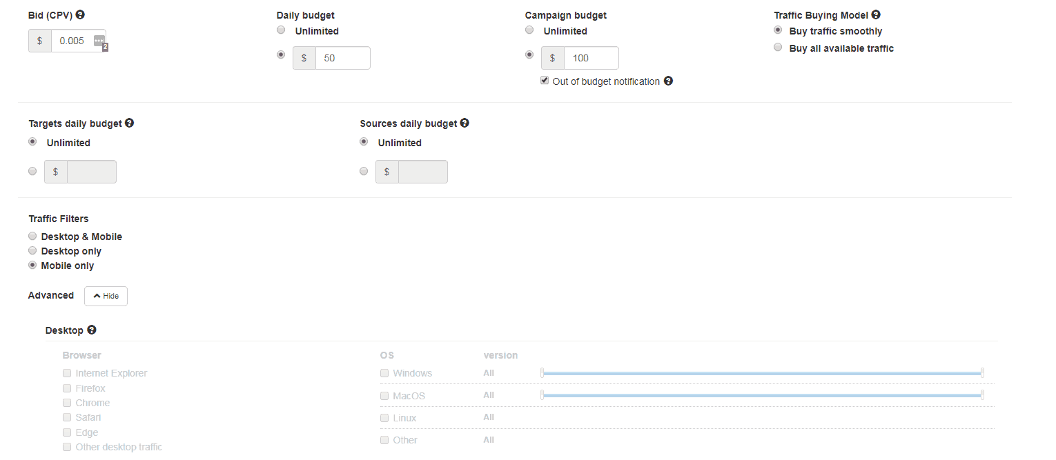The image size is (1056, 460).
Task: Select Unlimited for Sources daily budget
Action: [364, 141]
